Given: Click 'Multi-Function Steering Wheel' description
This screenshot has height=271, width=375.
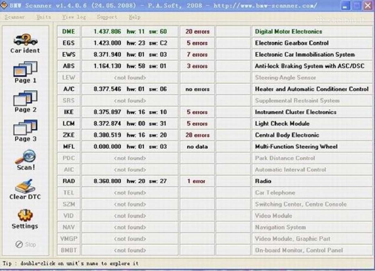Looking at the screenshot, I should pos(296,147).
